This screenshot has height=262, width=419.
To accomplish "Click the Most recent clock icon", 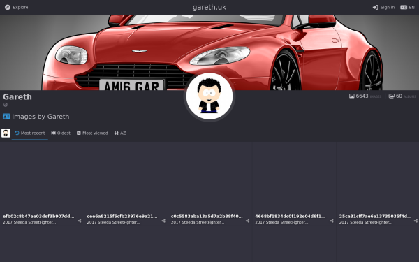I will [17, 133].
